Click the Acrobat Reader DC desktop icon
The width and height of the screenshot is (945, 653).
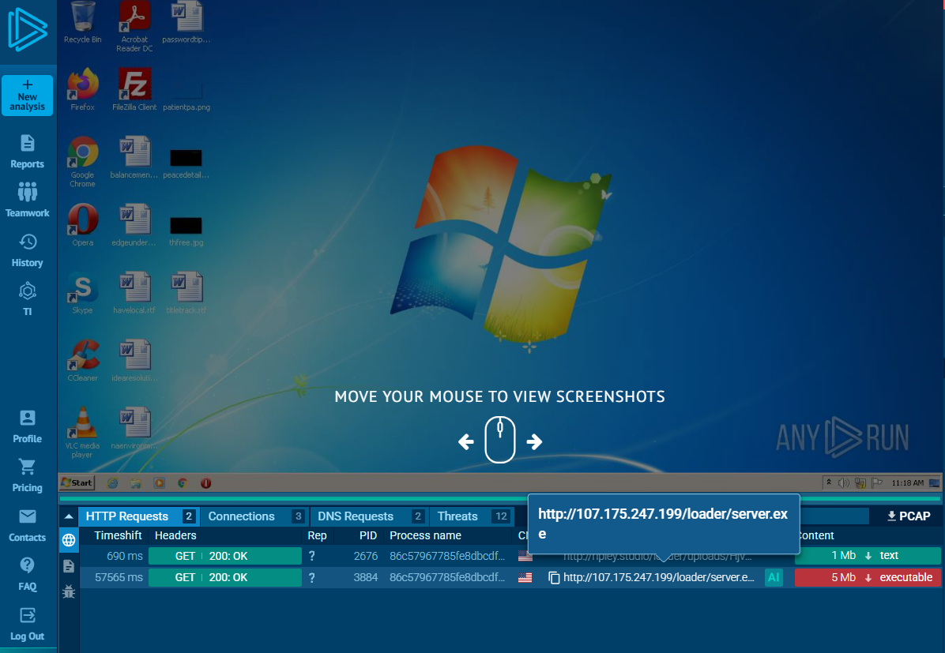tap(134, 27)
